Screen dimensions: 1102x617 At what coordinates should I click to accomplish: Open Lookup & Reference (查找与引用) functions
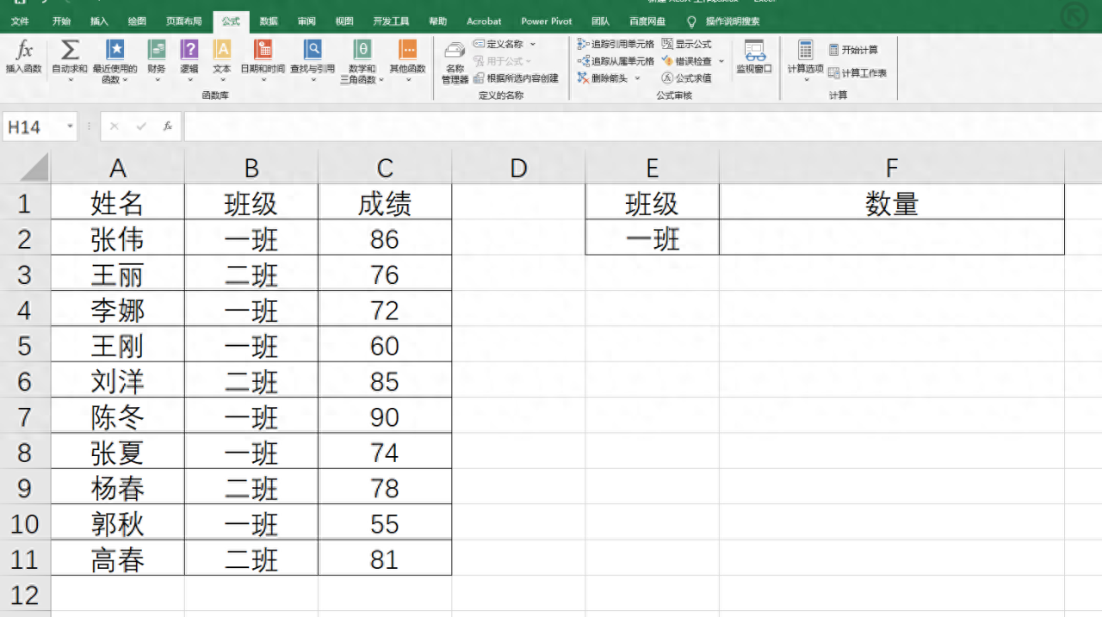[313, 60]
